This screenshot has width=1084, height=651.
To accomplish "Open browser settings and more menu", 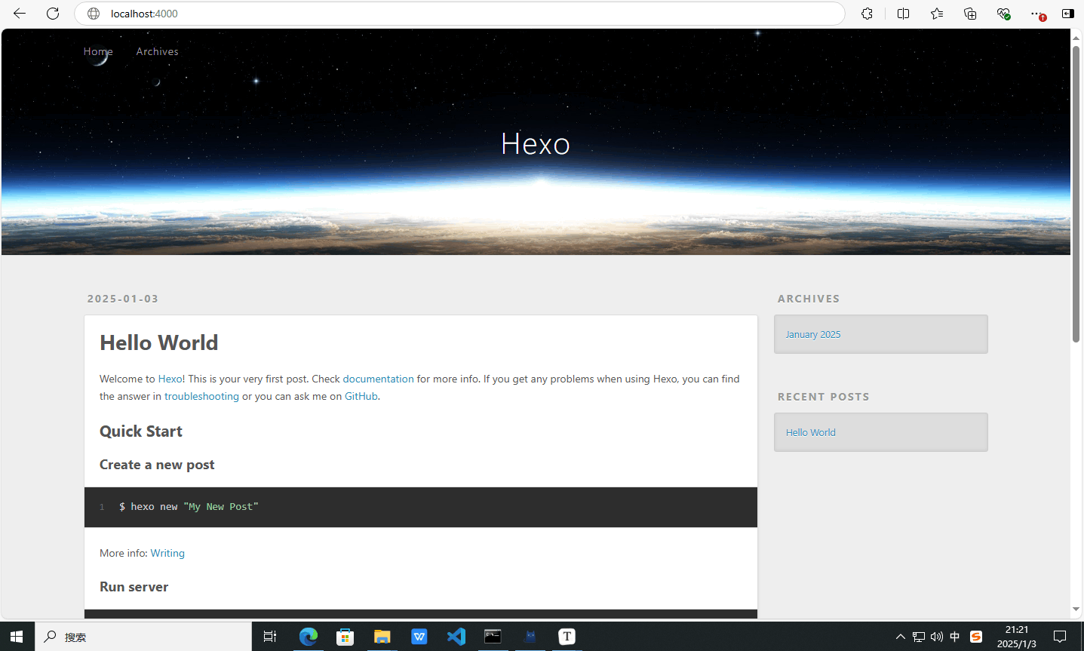I will click(x=1036, y=14).
